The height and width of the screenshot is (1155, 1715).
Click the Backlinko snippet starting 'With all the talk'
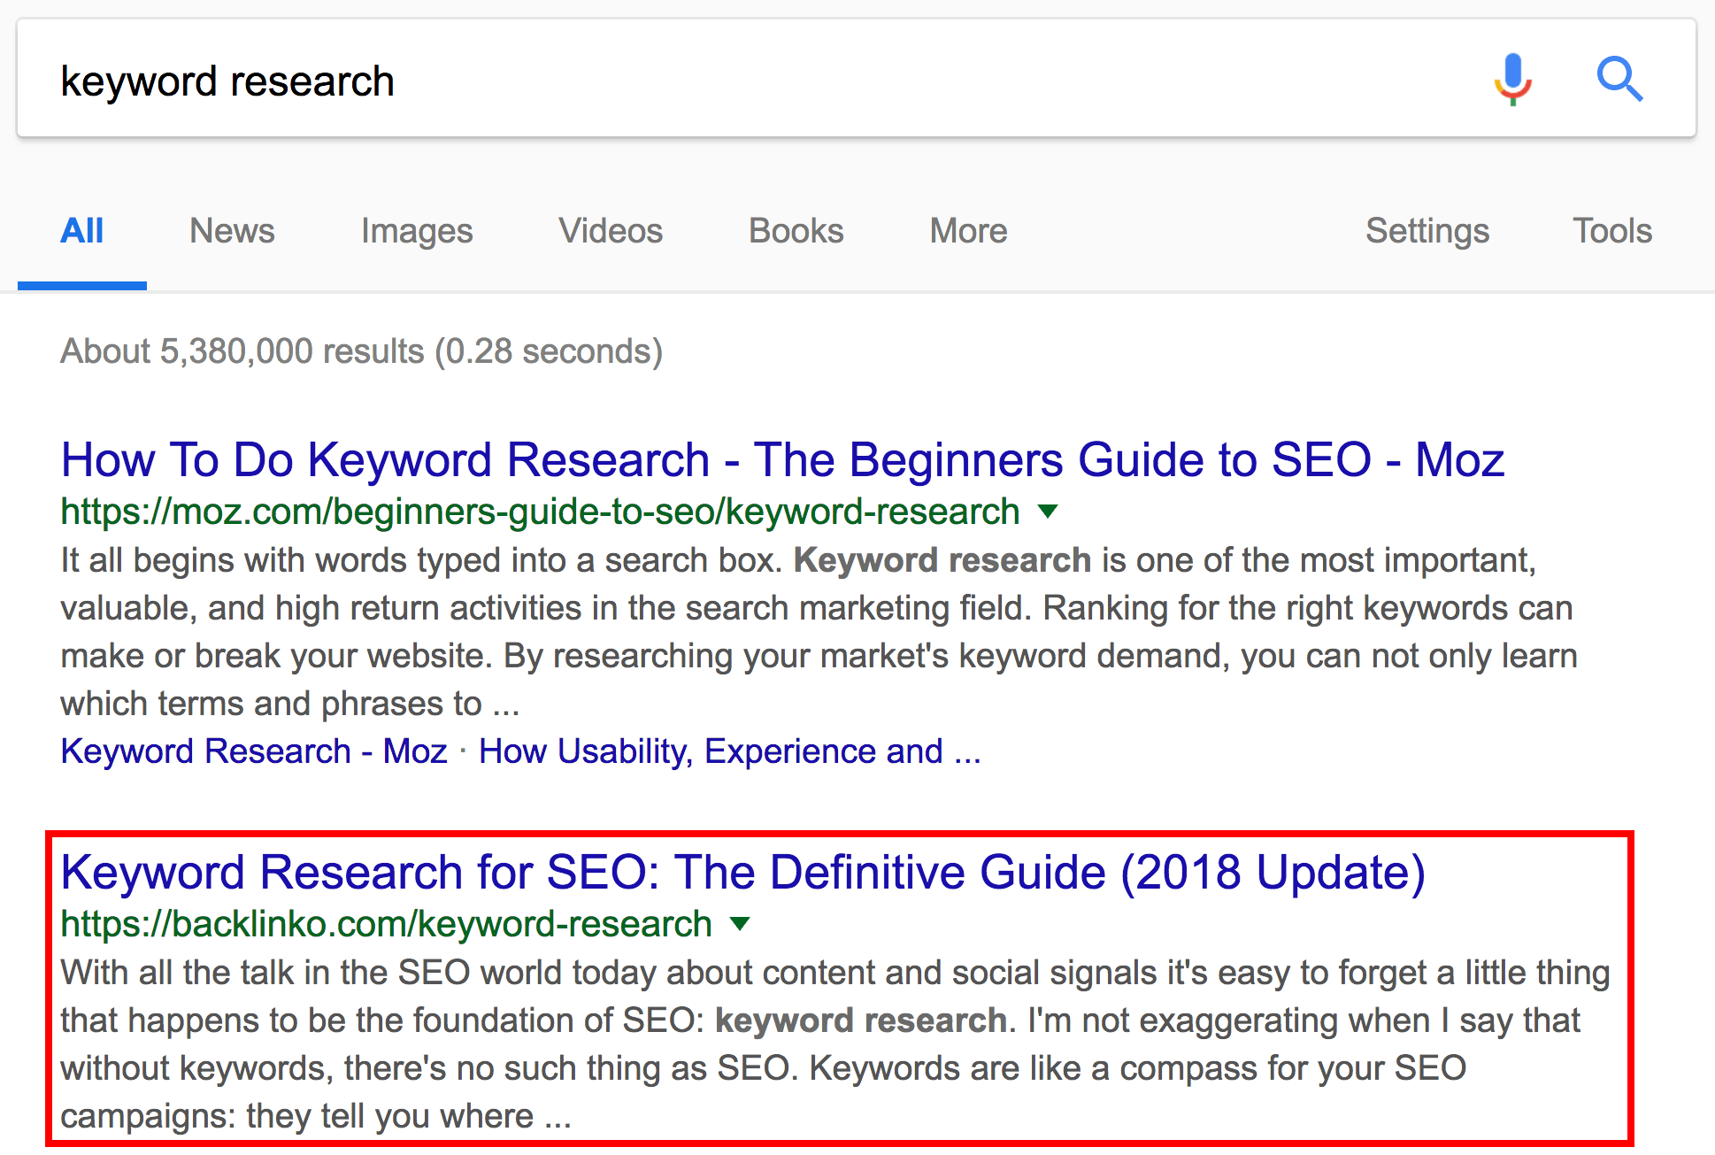[x=835, y=1044]
